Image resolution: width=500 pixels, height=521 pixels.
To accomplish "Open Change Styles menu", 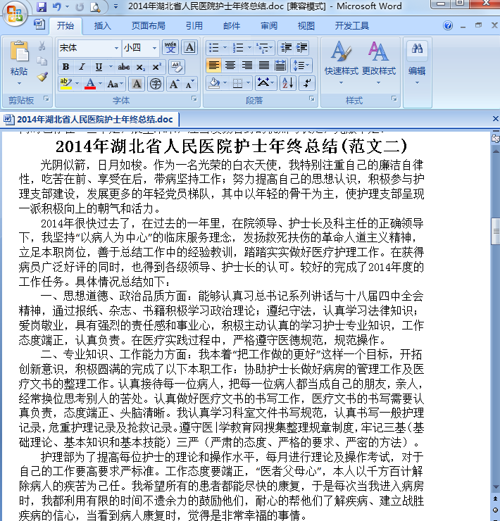I will click(379, 61).
